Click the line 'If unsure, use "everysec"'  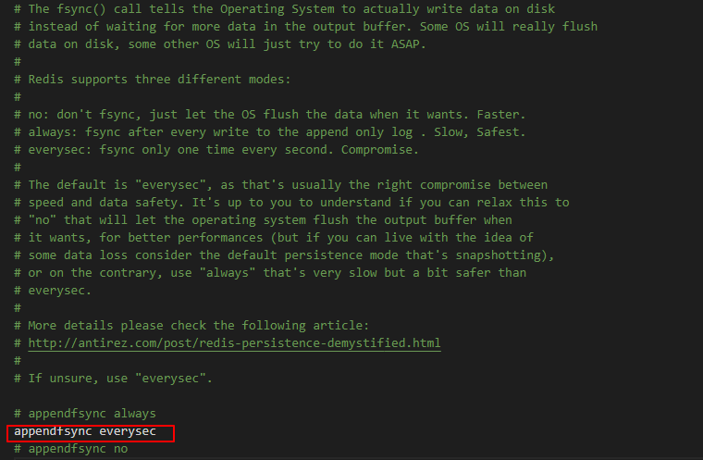pos(113,379)
